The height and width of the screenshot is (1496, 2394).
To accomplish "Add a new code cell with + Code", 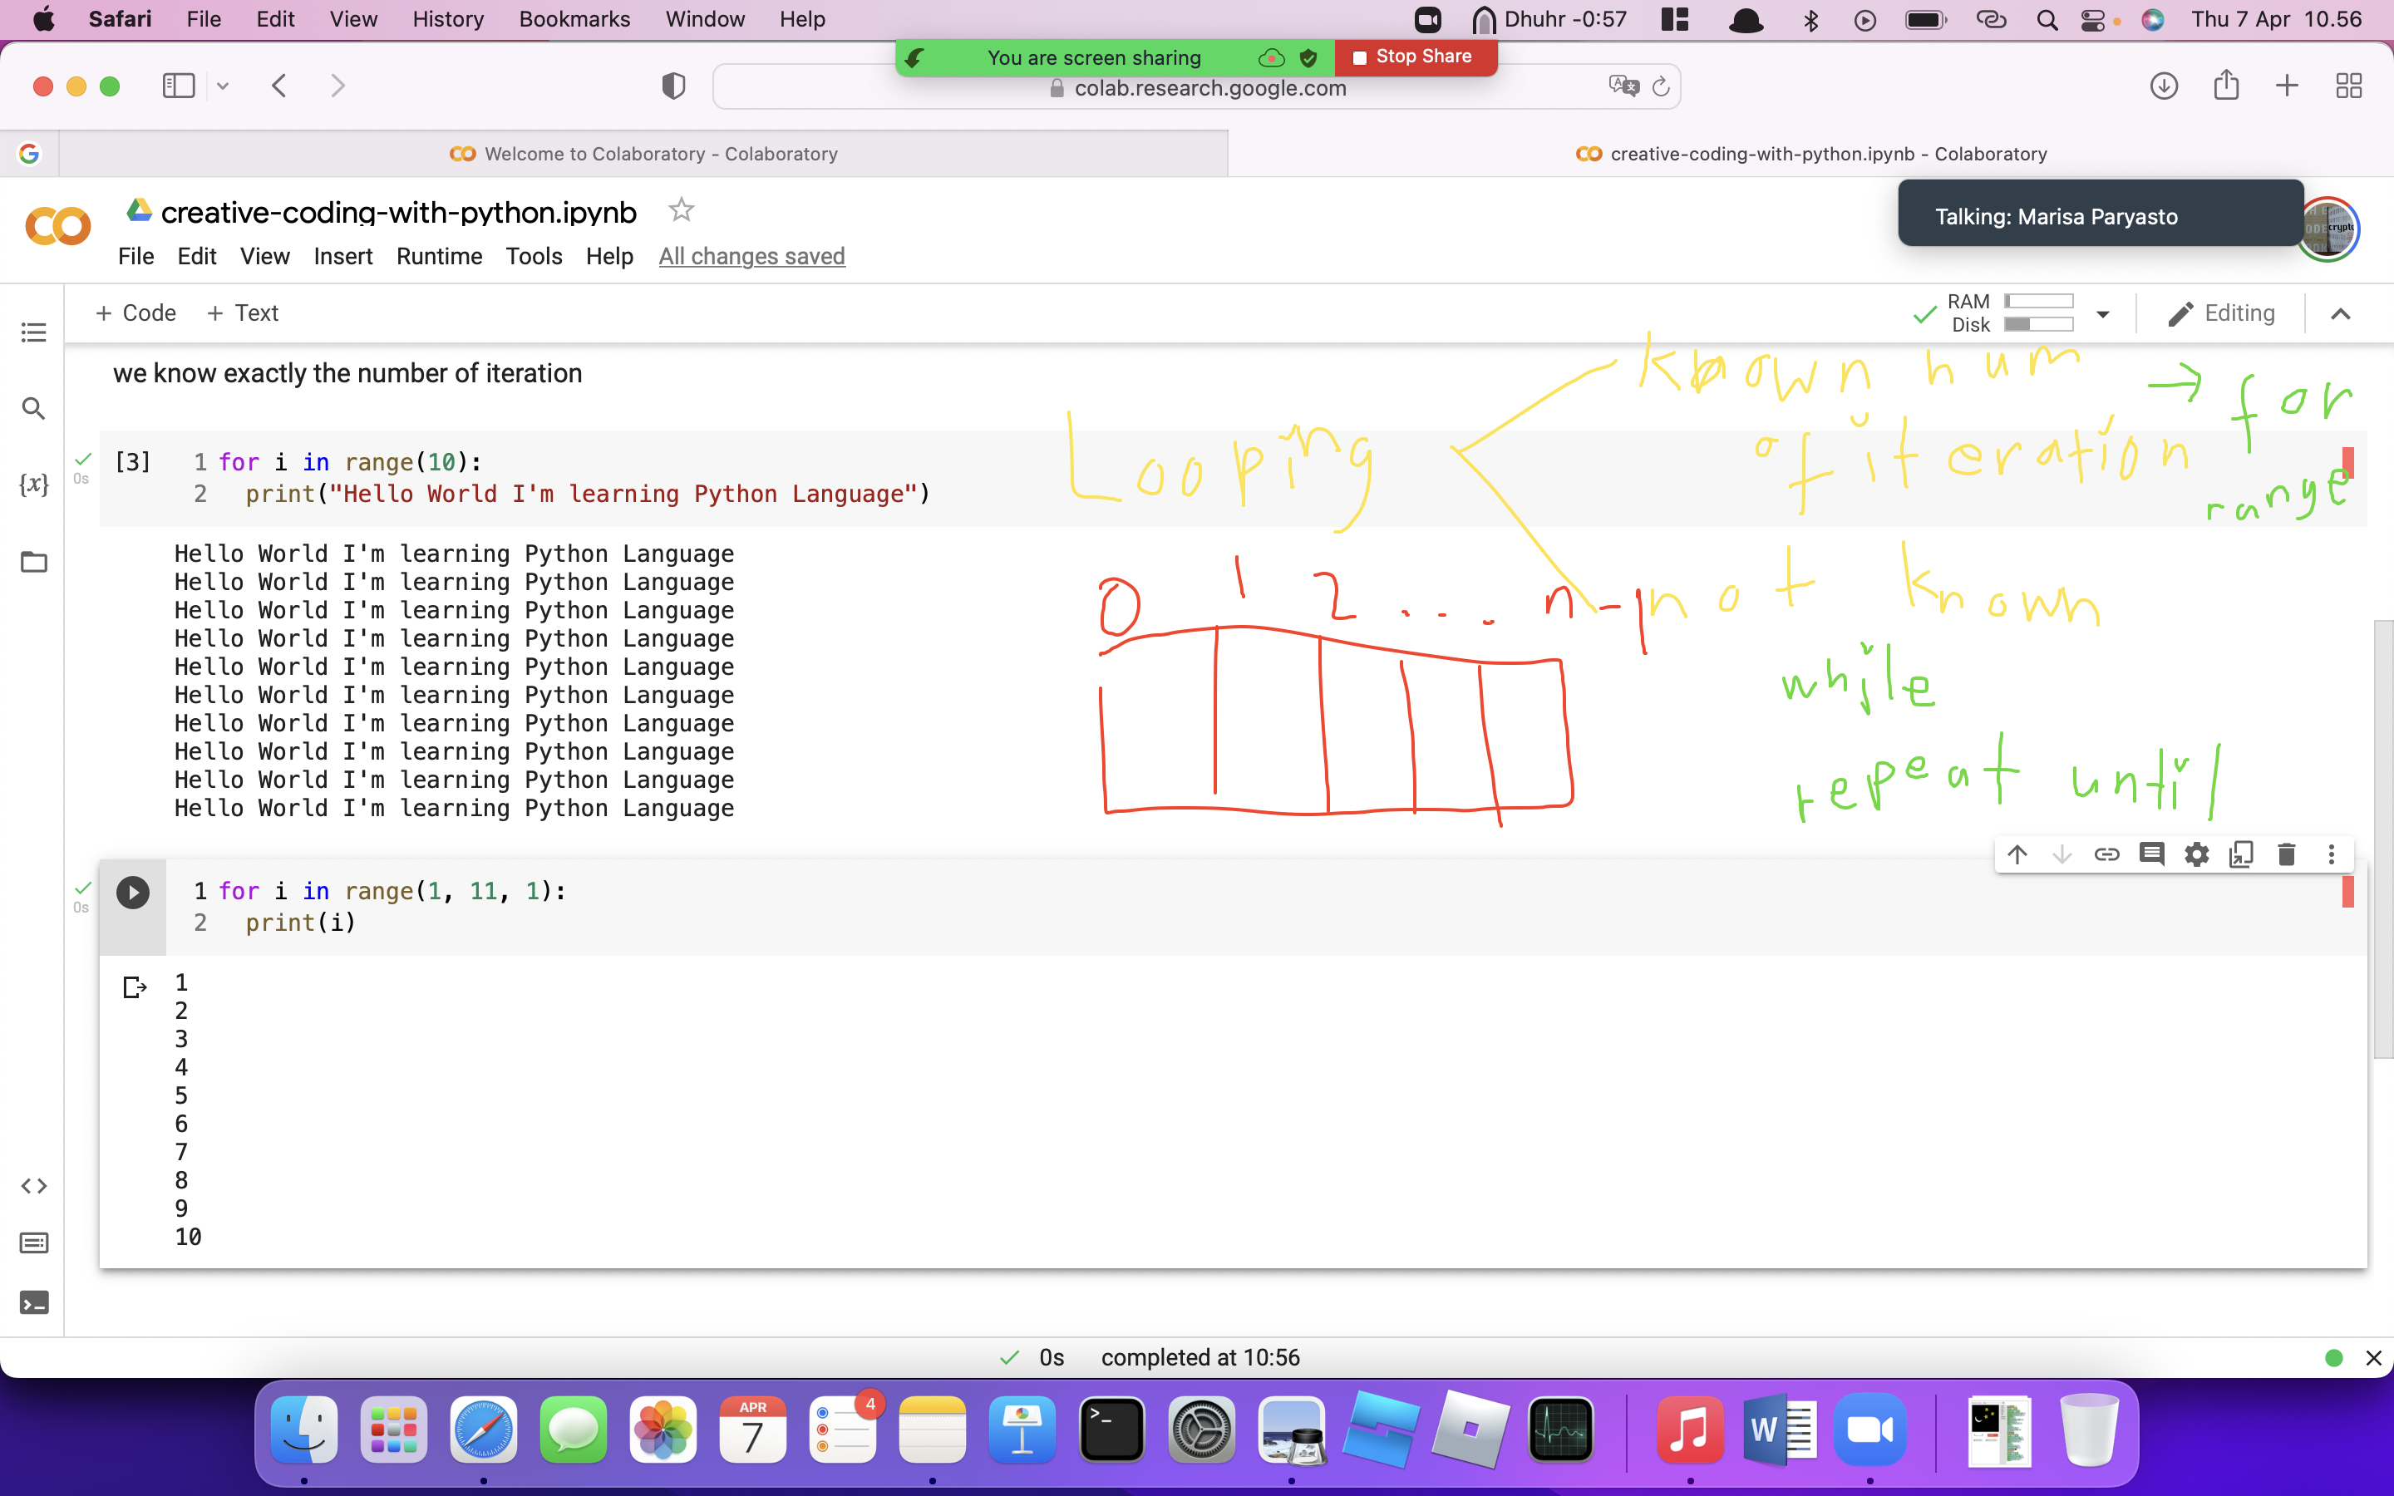I will pyautogui.click(x=135, y=312).
